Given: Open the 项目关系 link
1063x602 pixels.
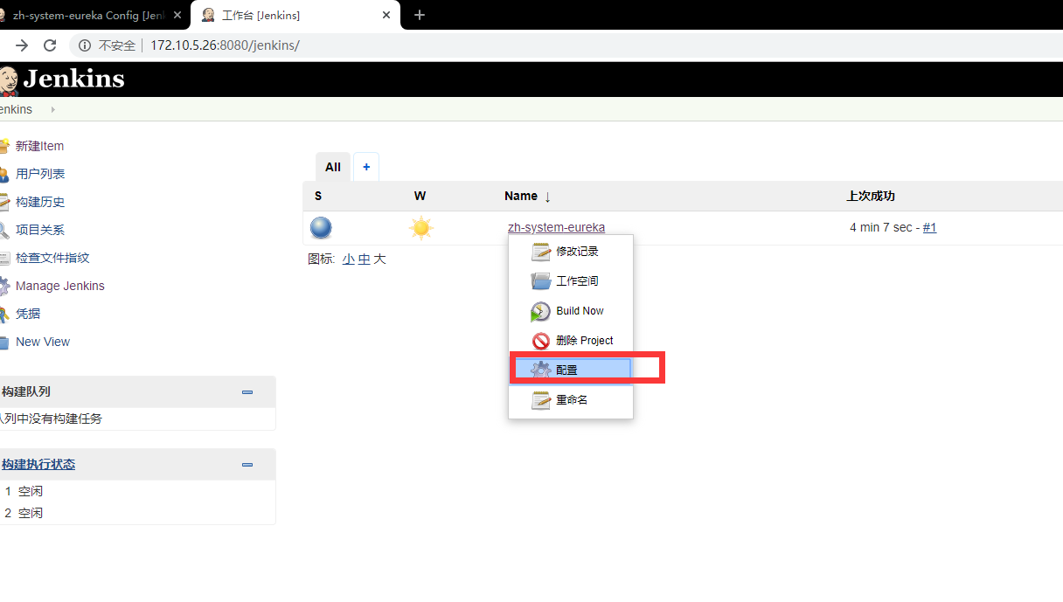Looking at the screenshot, I should click(40, 230).
